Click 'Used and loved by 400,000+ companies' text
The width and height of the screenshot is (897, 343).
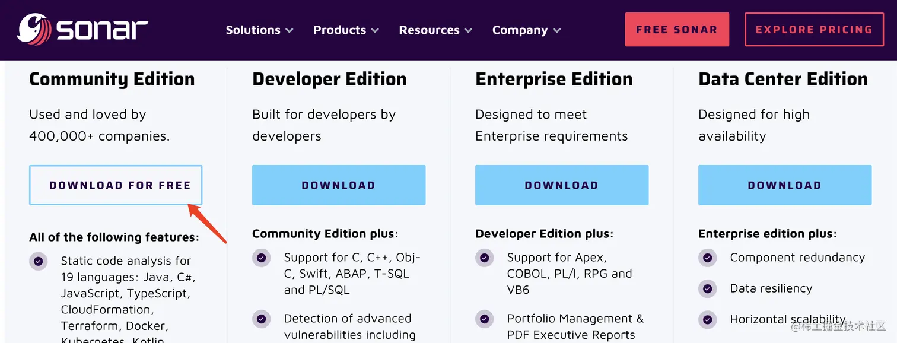(100, 125)
